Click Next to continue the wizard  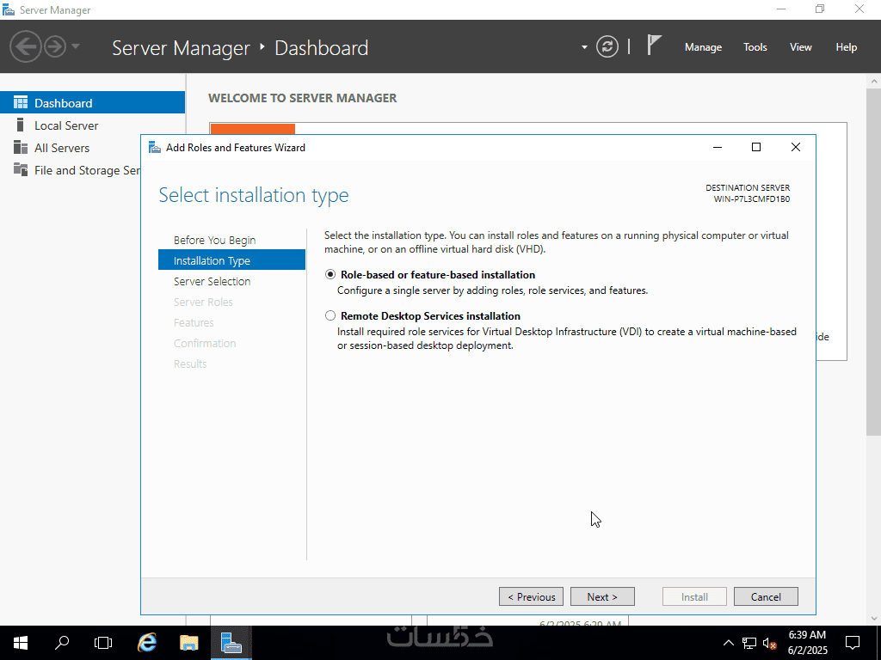click(x=602, y=596)
